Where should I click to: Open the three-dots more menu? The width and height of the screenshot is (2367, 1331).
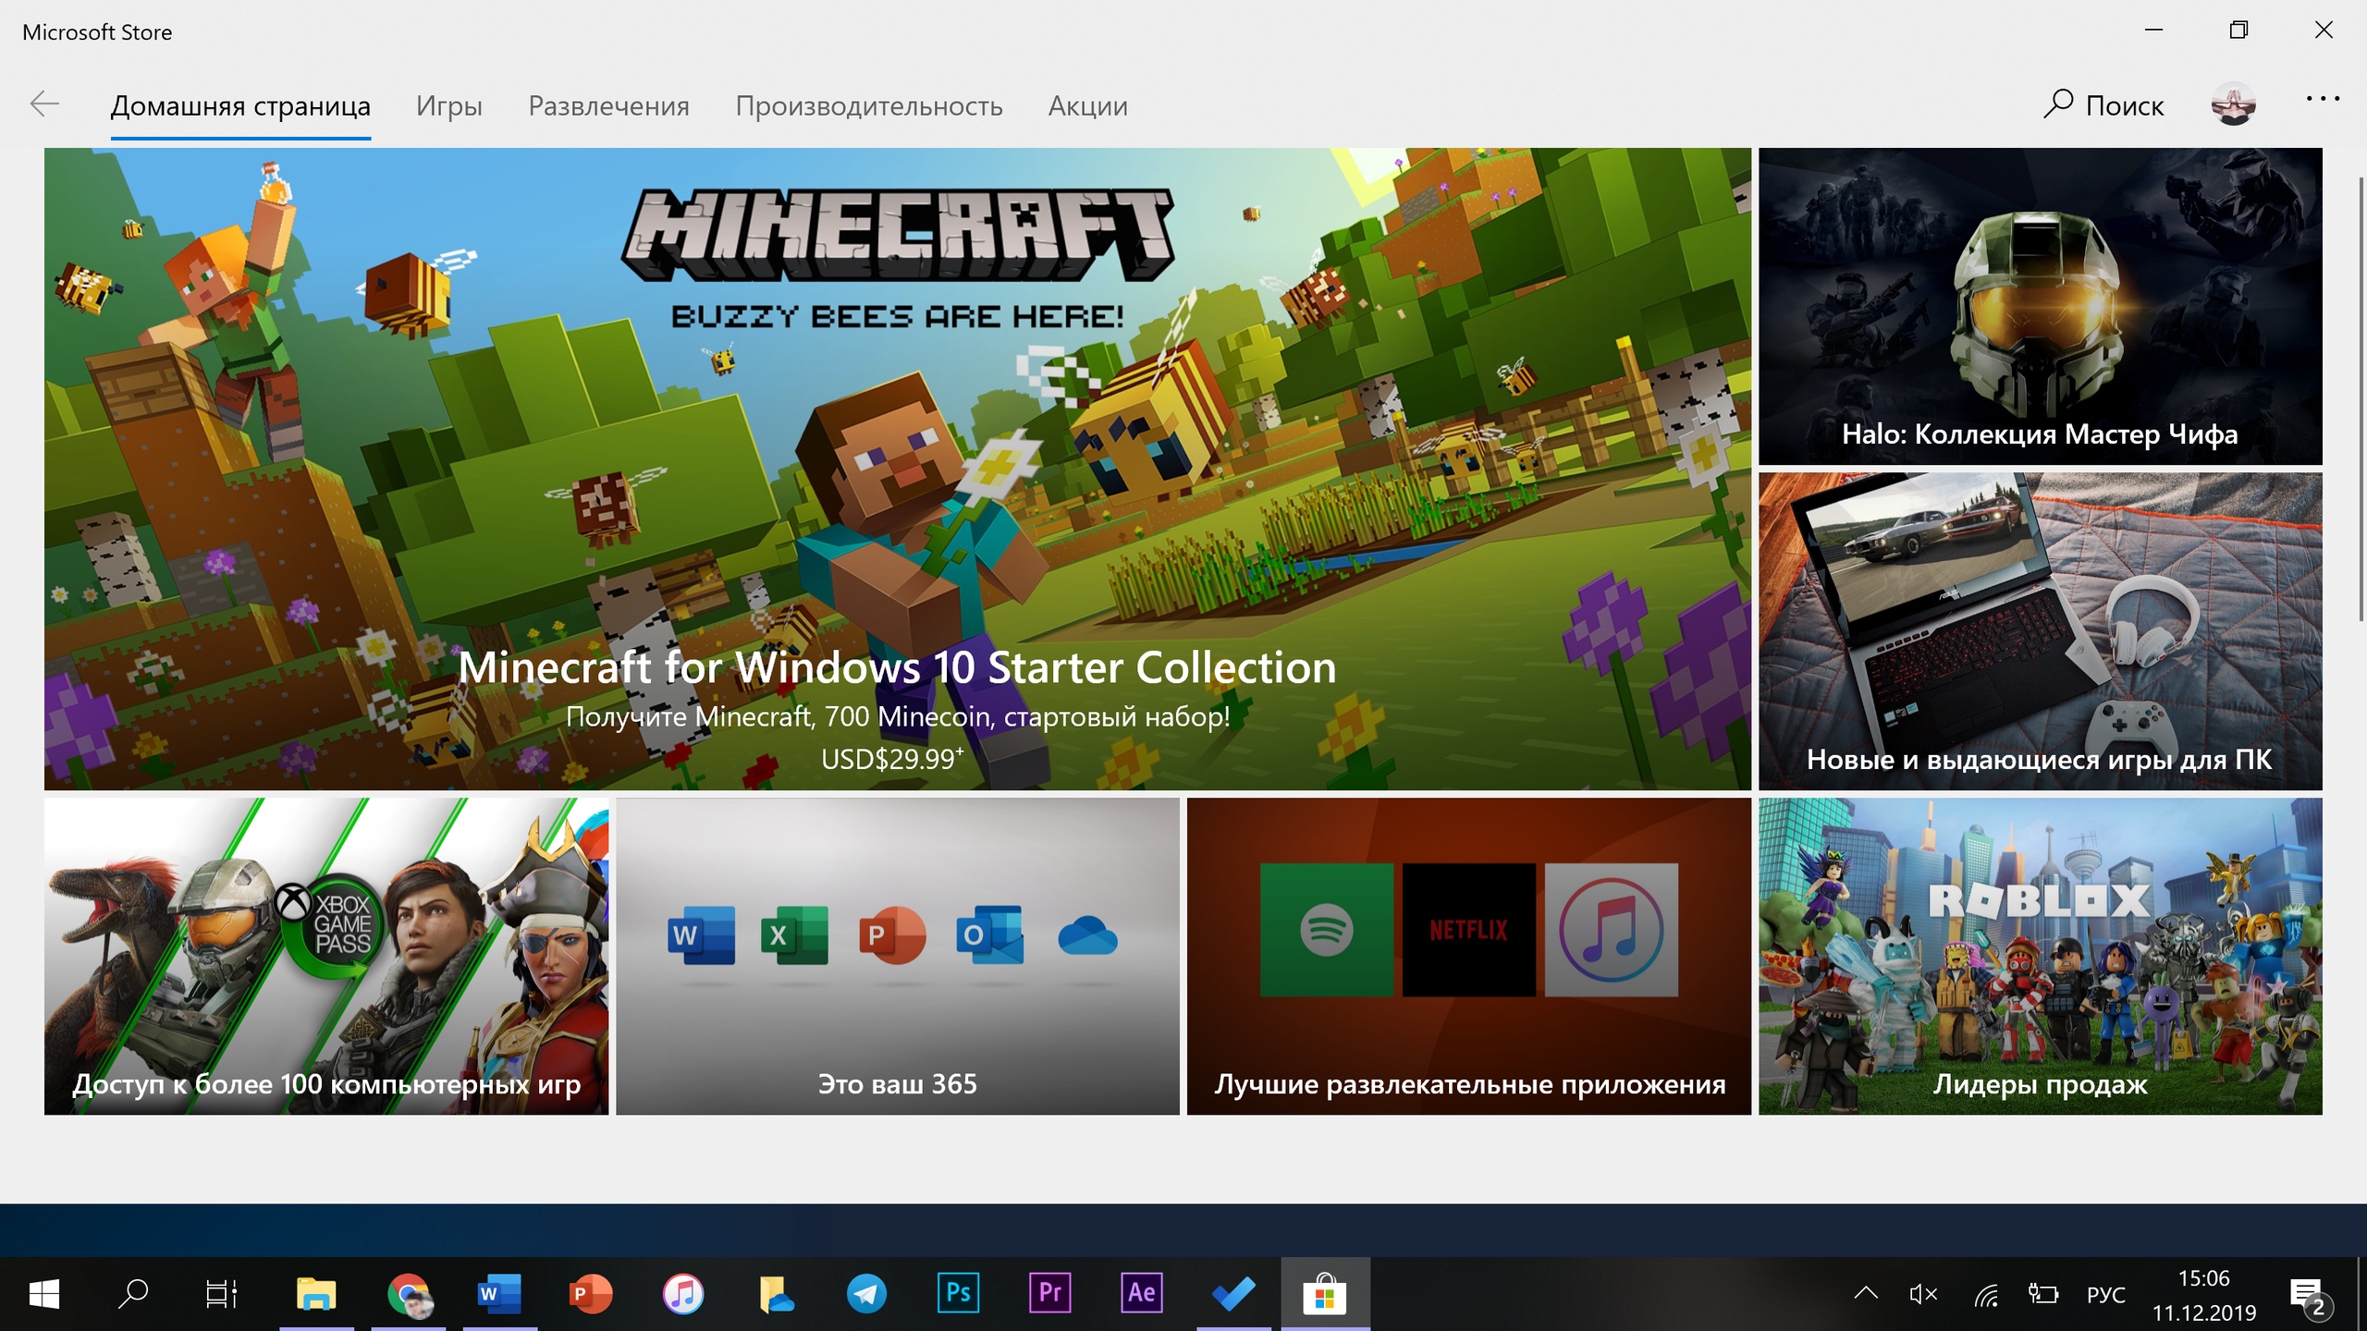pyautogui.click(x=2323, y=99)
